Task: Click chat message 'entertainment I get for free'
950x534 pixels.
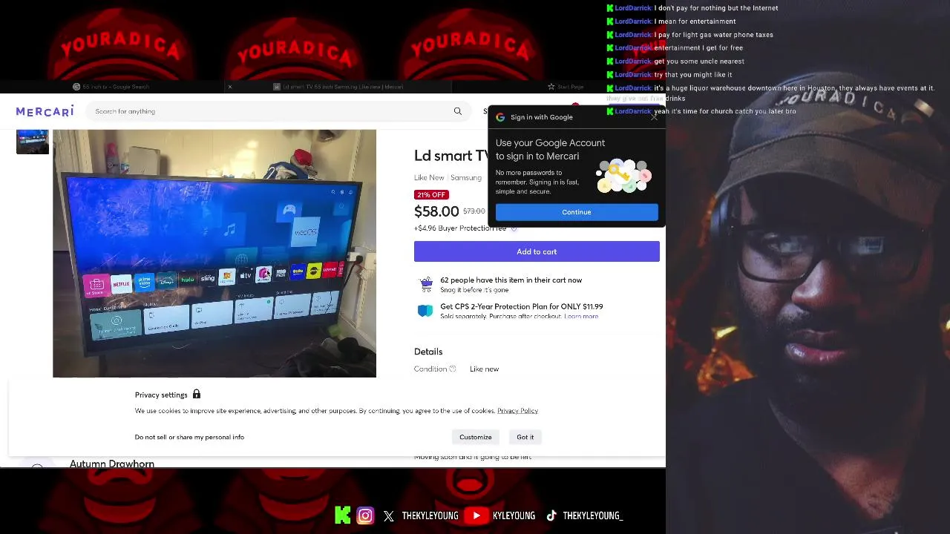Action: (x=698, y=48)
